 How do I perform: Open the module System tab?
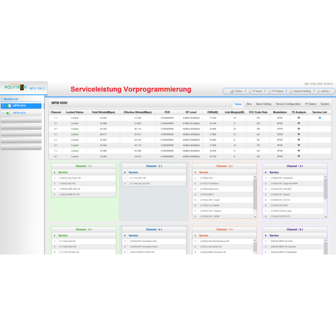(325, 104)
